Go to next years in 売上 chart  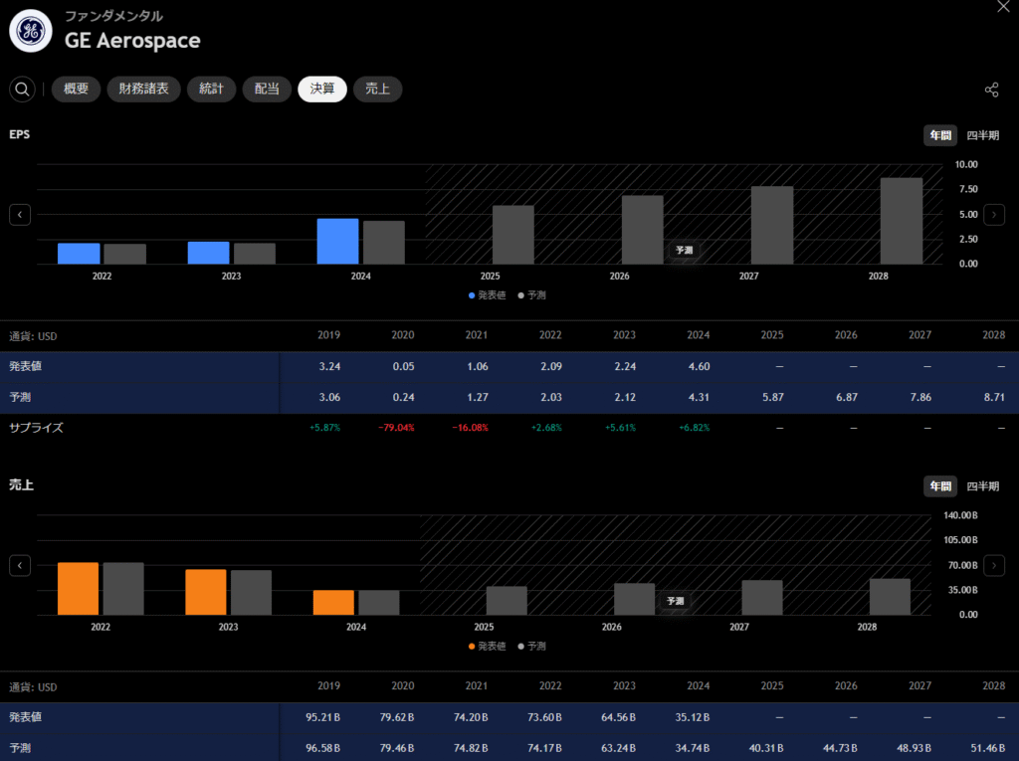pyautogui.click(x=994, y=565)
